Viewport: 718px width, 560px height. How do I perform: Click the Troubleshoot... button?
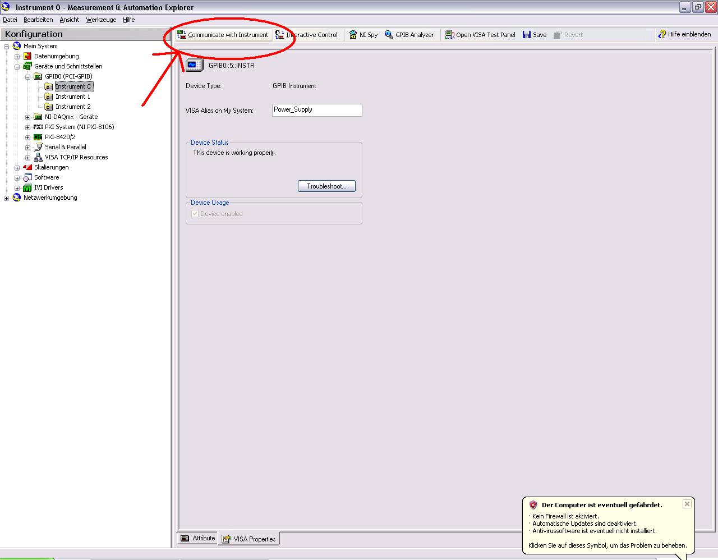click(x=326, y=186)
